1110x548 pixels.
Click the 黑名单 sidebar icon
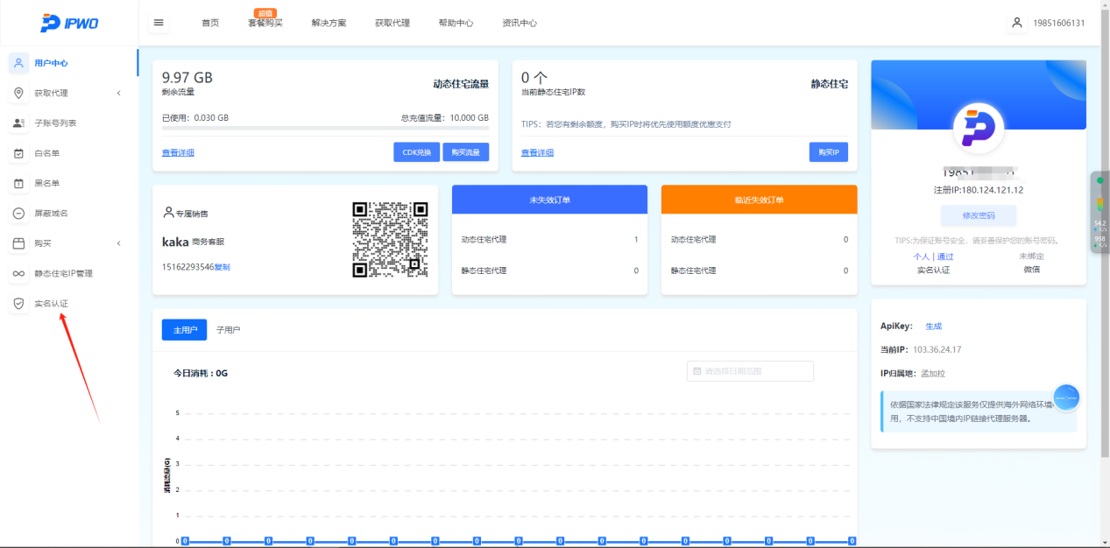point(19,184)
